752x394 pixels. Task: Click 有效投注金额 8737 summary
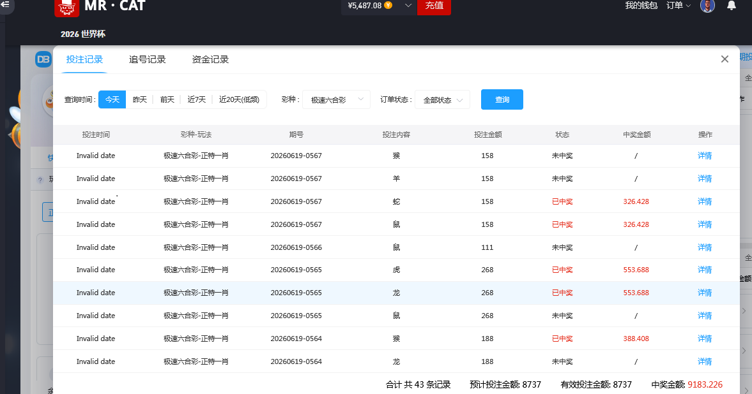click(595, 384)
